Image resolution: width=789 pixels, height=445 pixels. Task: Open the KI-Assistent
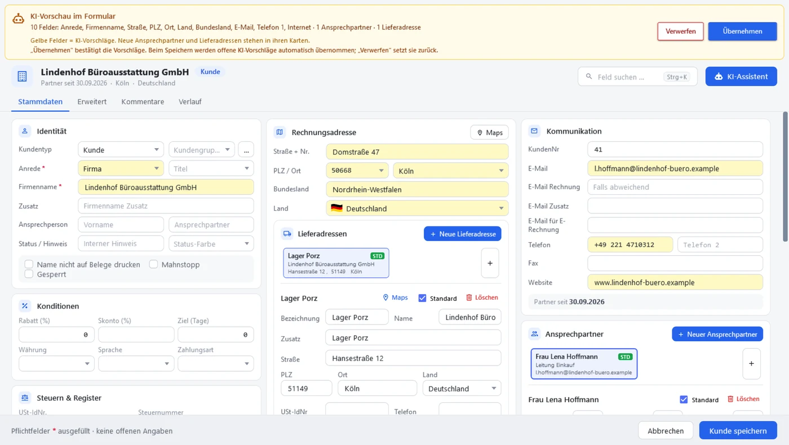pos(741,77)
